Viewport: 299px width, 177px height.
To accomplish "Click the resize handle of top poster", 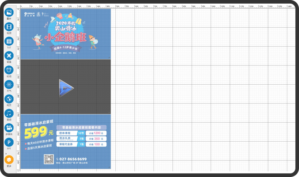I will 109,57.
